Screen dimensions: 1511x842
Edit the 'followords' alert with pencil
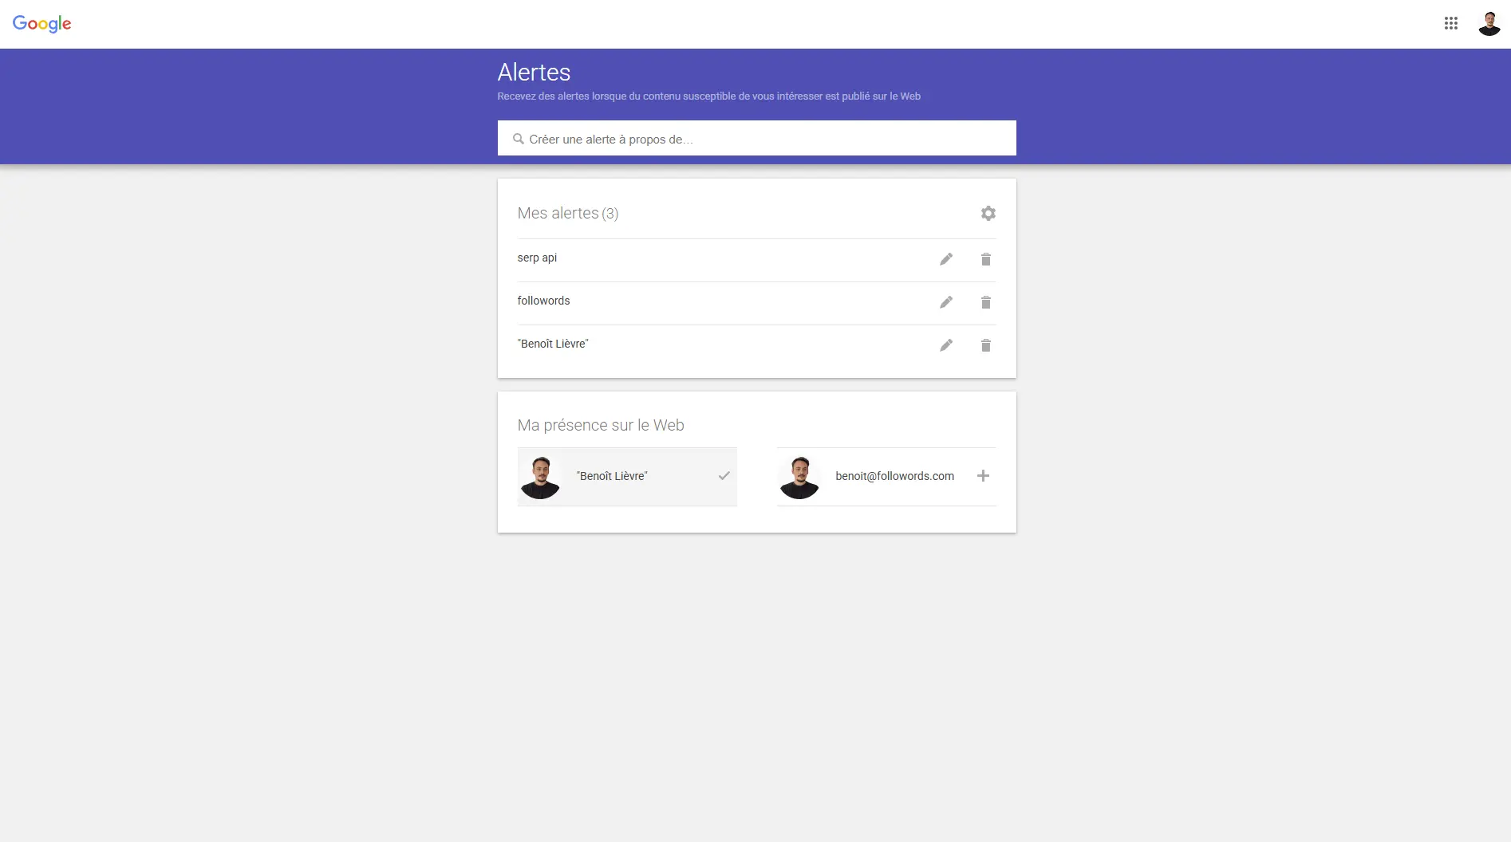tap(945, 302)
